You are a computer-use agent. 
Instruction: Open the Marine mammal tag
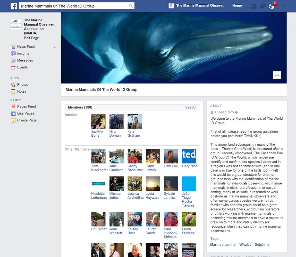pos(223,245)
